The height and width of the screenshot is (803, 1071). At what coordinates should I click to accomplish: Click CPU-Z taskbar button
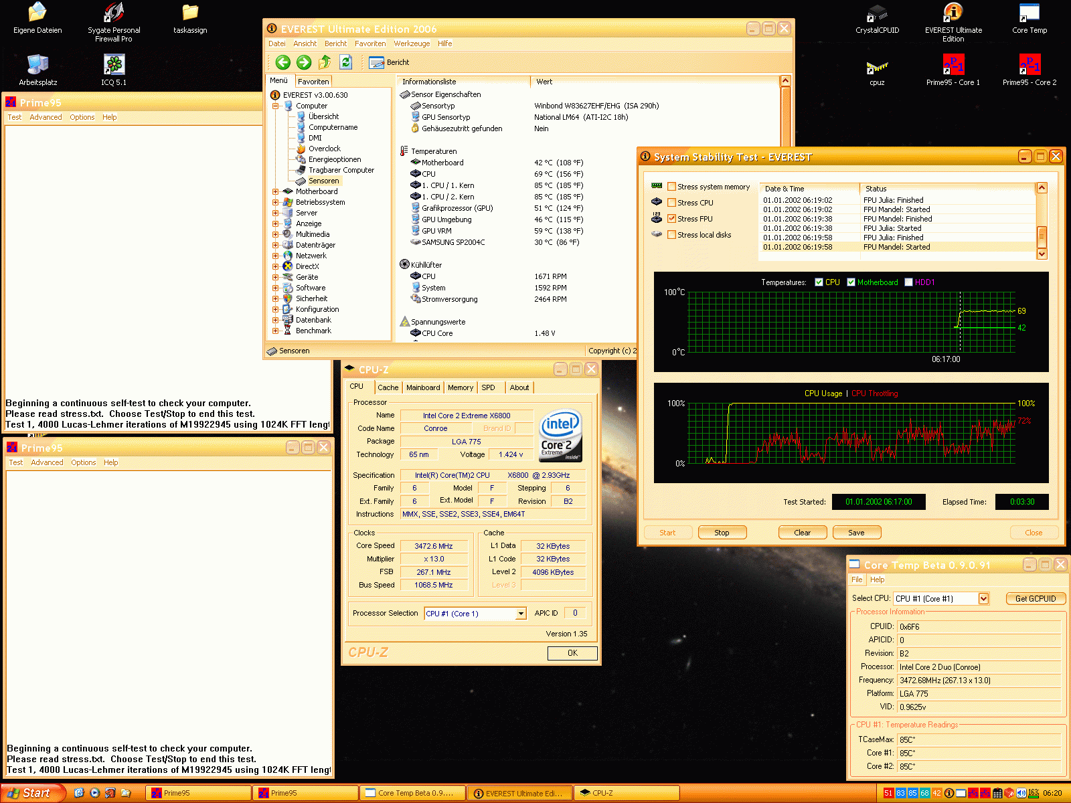[626, 793]
